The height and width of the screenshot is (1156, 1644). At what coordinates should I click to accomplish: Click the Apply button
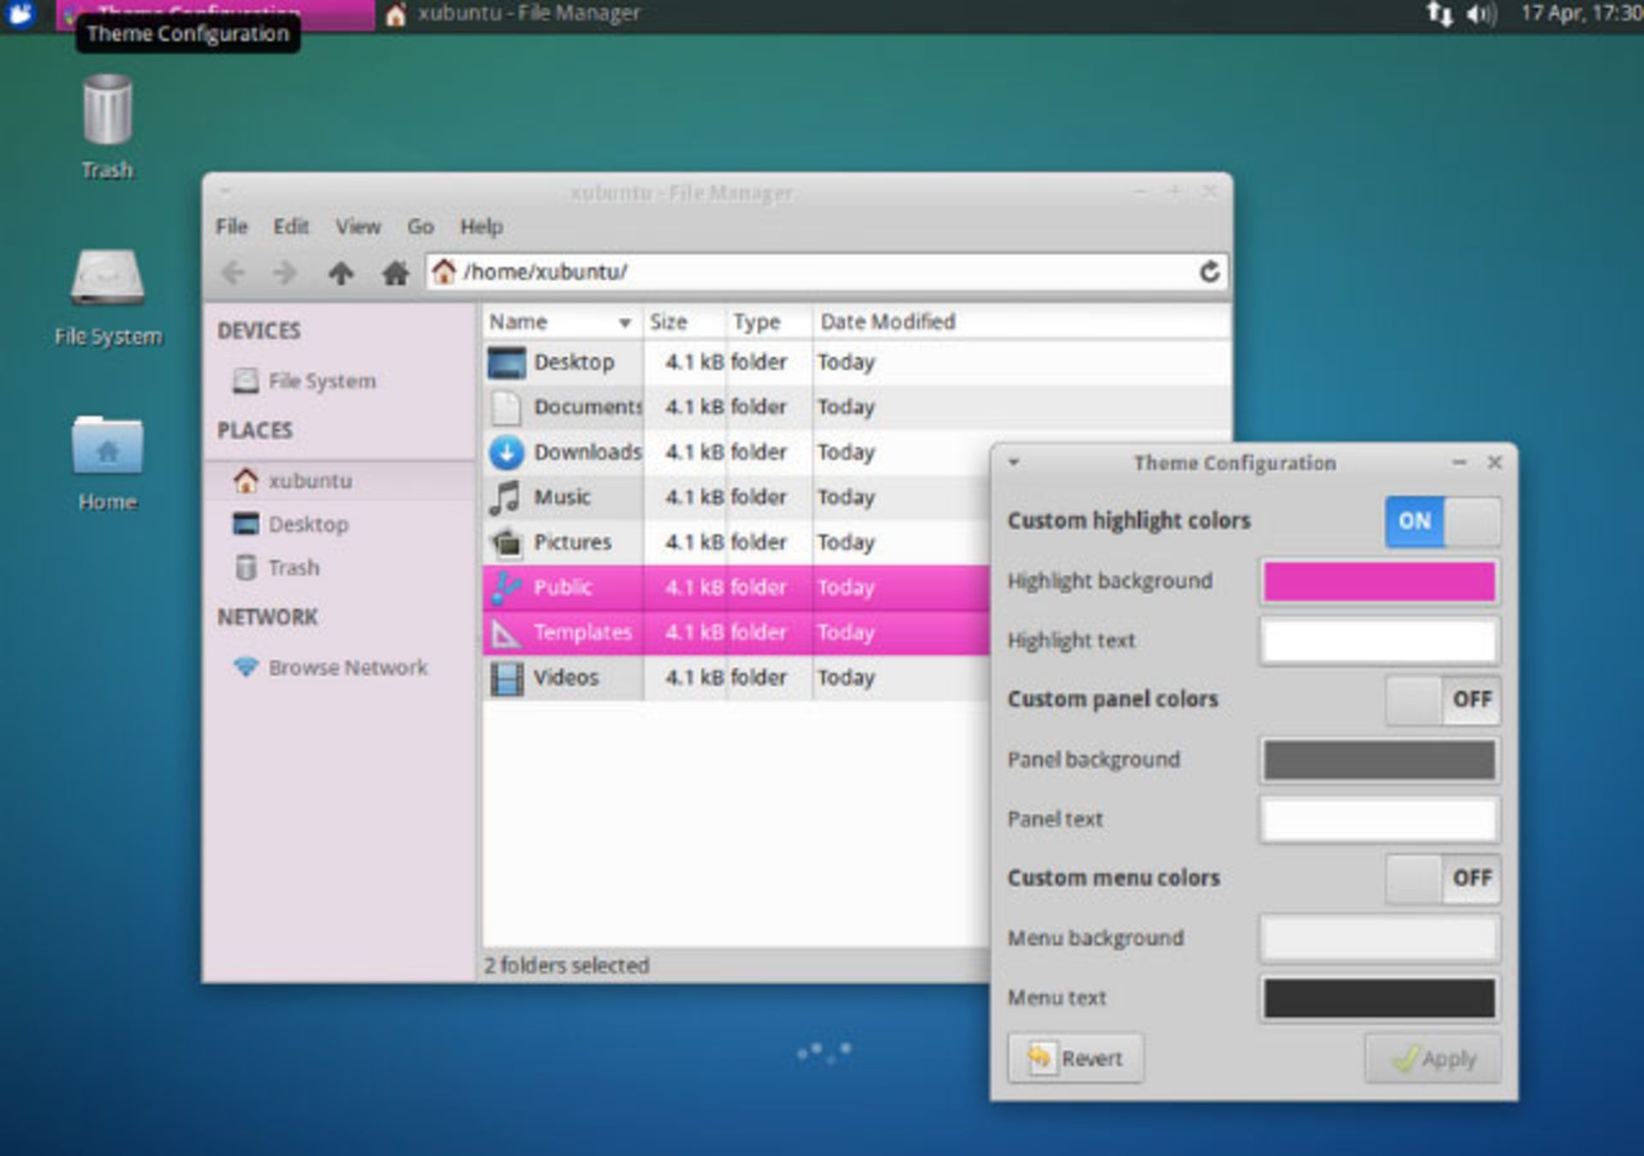pos(1433,1058)
